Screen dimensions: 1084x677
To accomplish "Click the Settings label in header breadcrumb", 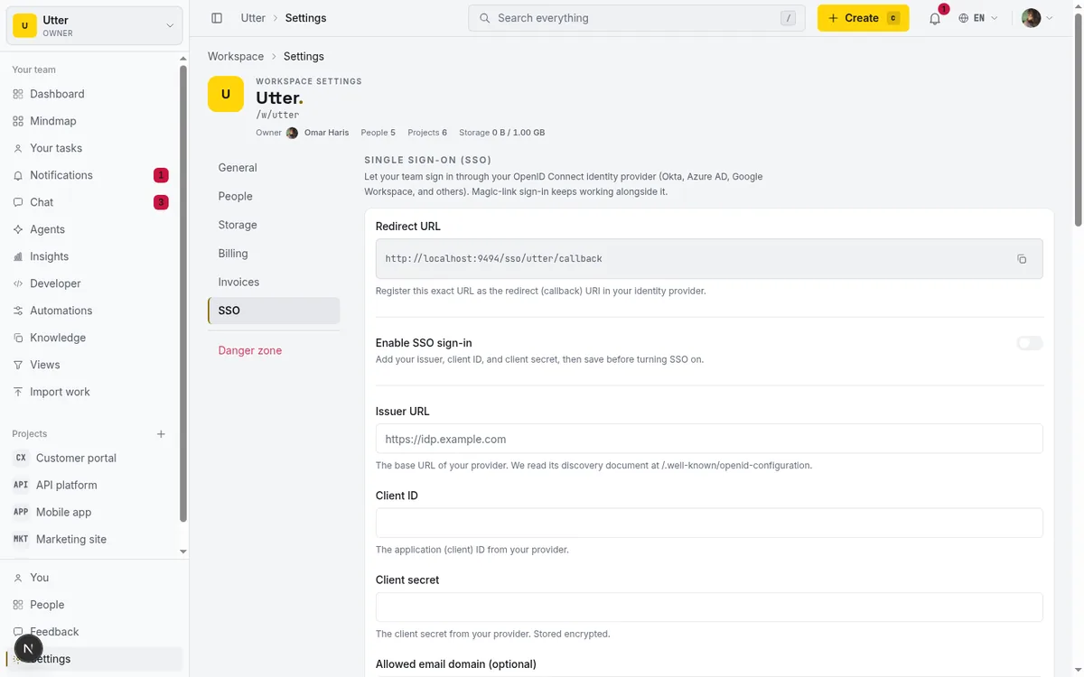I will coord(305,18).
